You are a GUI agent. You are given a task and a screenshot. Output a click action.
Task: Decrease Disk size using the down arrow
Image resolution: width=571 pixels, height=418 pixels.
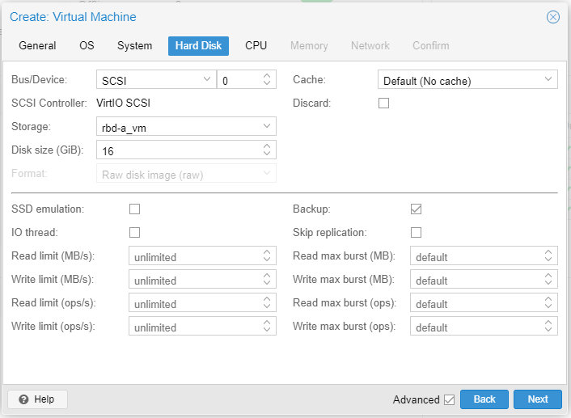267,154
